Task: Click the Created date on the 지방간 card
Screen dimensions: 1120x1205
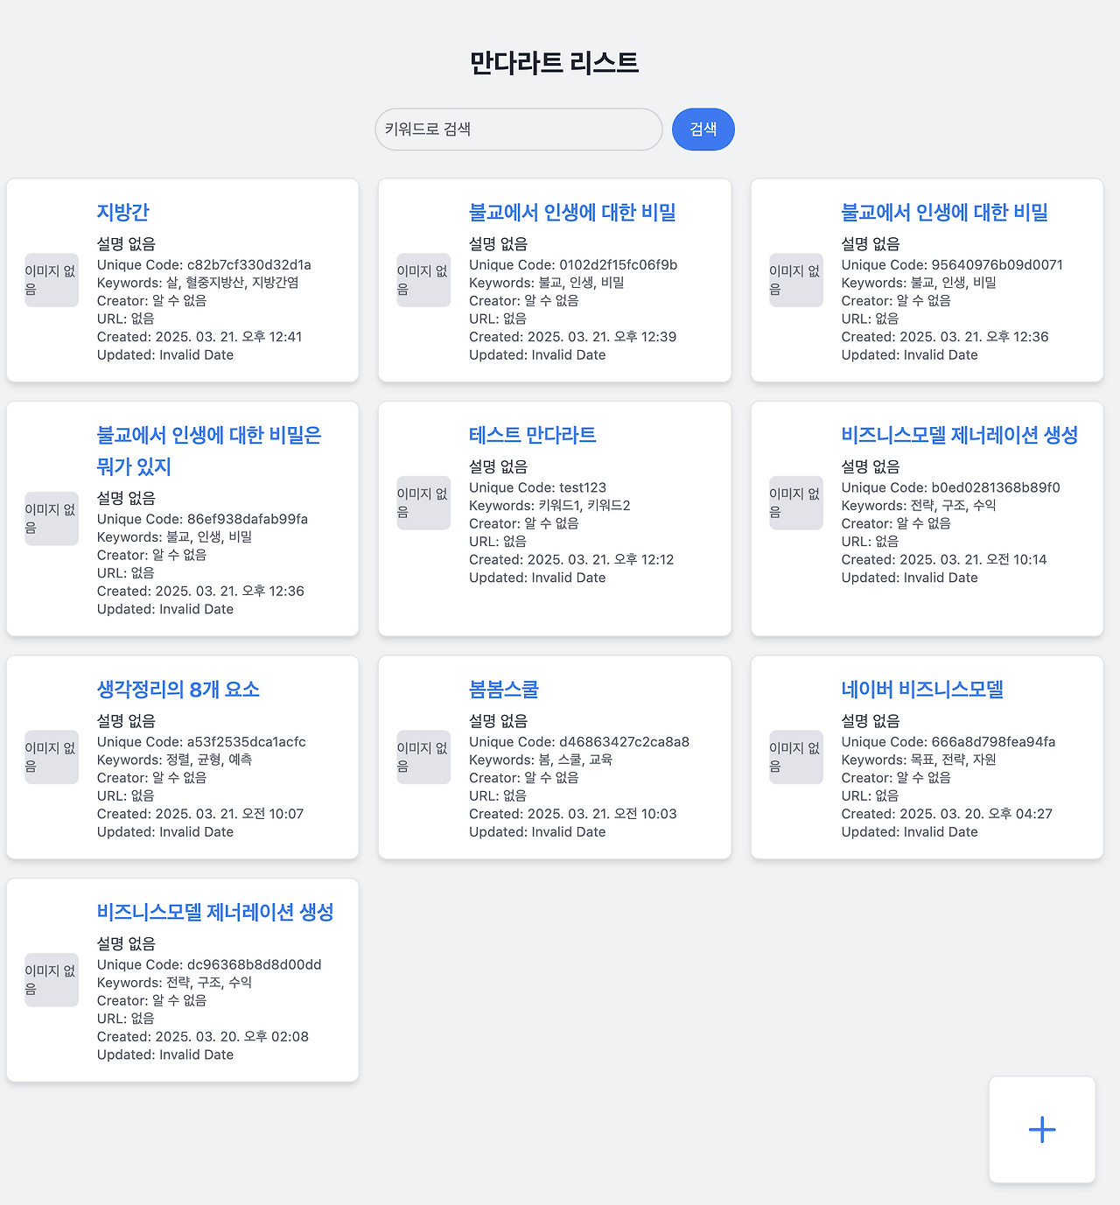Action: 199,337
